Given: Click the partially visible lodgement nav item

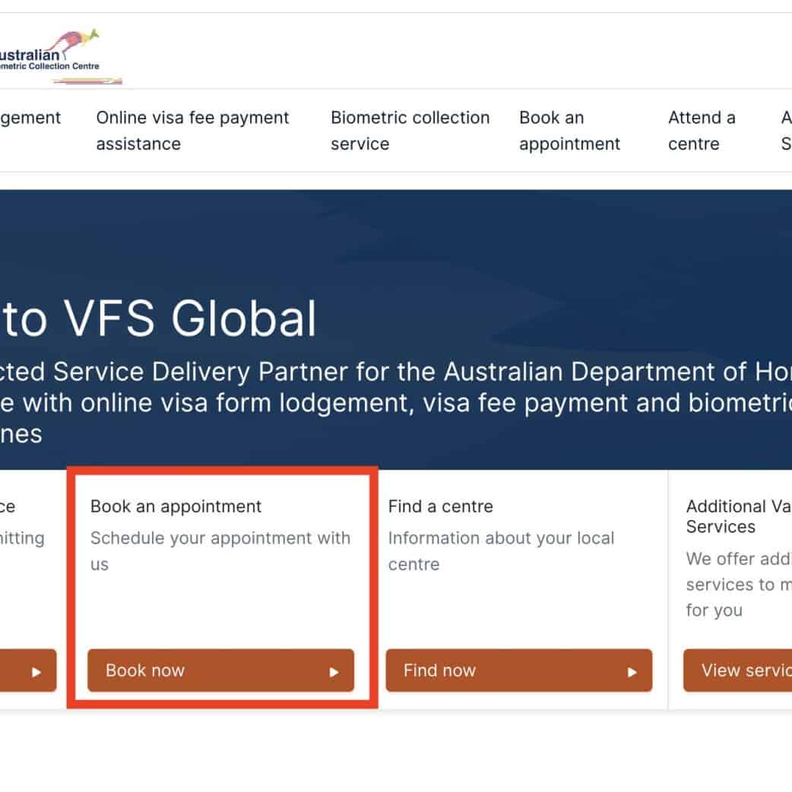Looking at the screenshot, I should click(x=30, y=118).
